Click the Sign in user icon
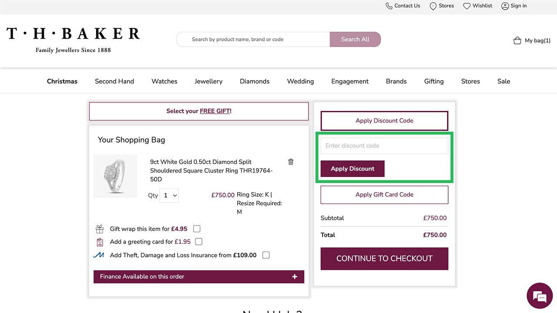The height and width of the screenshot is (313, 557). click(505, 6)
